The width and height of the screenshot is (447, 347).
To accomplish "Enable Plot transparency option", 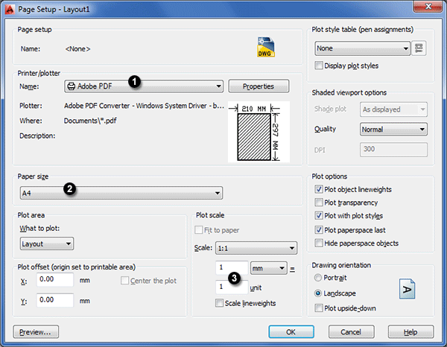I will [x=319, y=203].
